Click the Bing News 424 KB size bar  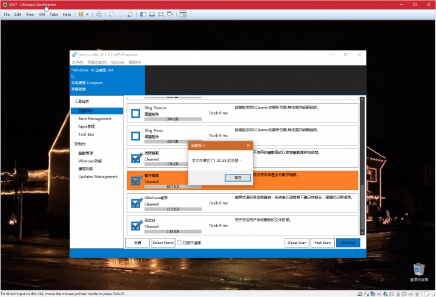(x=173, y=141)
